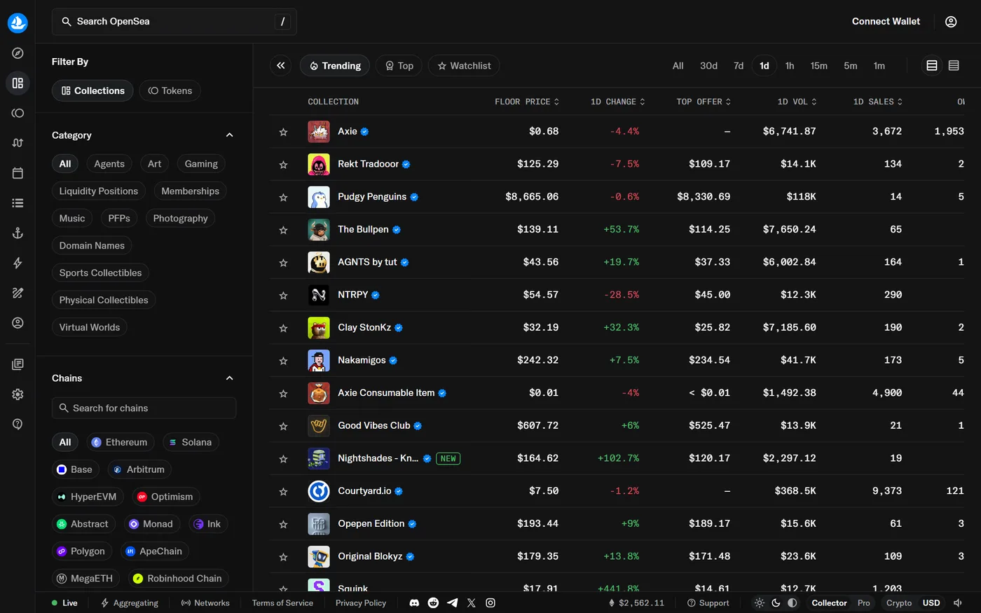This screenshot has height=613, width=981.
Task: Click the Courtyard.io collection logo
Action: point(319,491)
